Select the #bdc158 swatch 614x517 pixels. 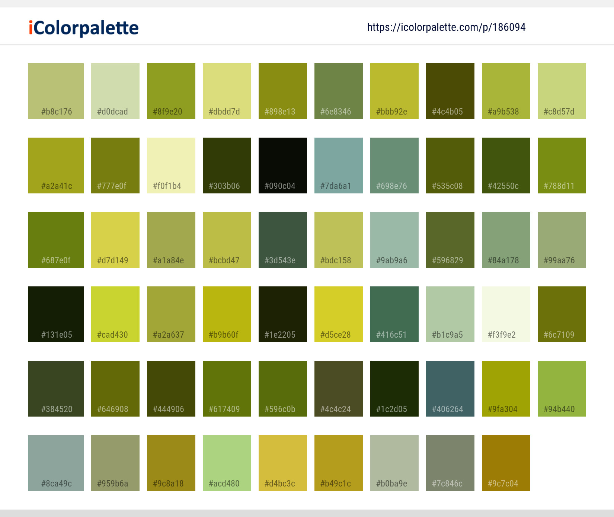click(x=339, y=240)
